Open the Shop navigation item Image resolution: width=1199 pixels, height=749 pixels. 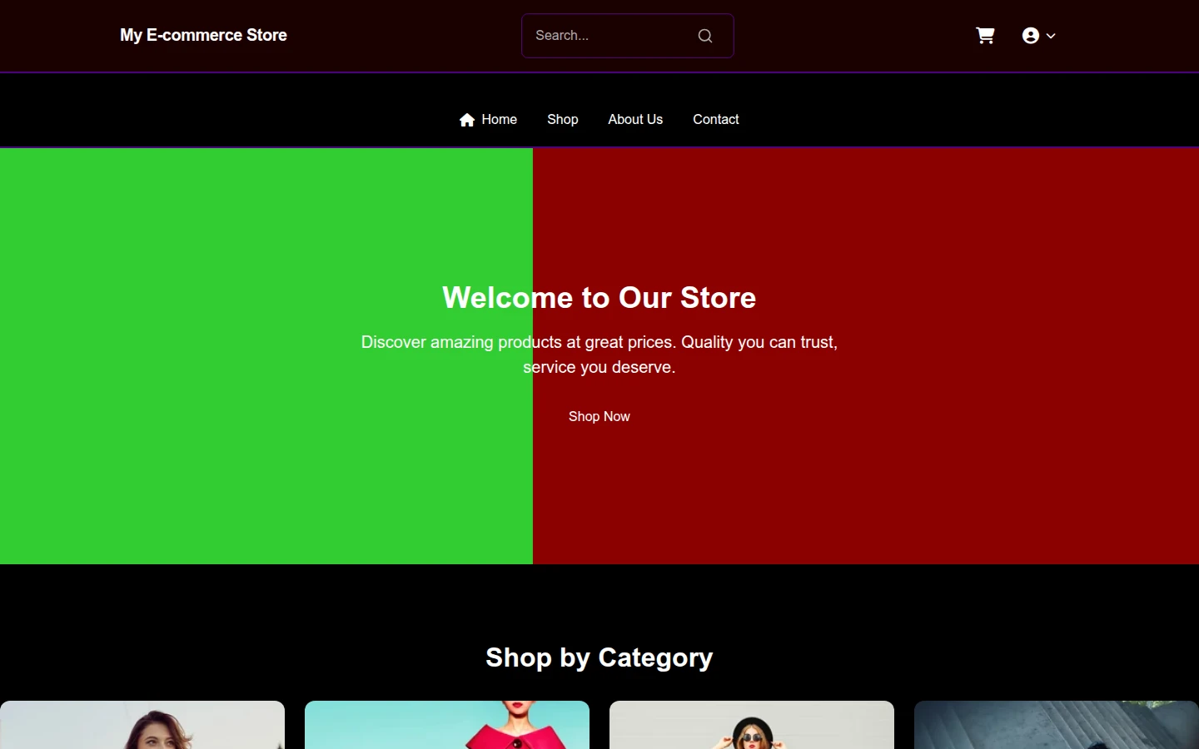click(563, 120)
